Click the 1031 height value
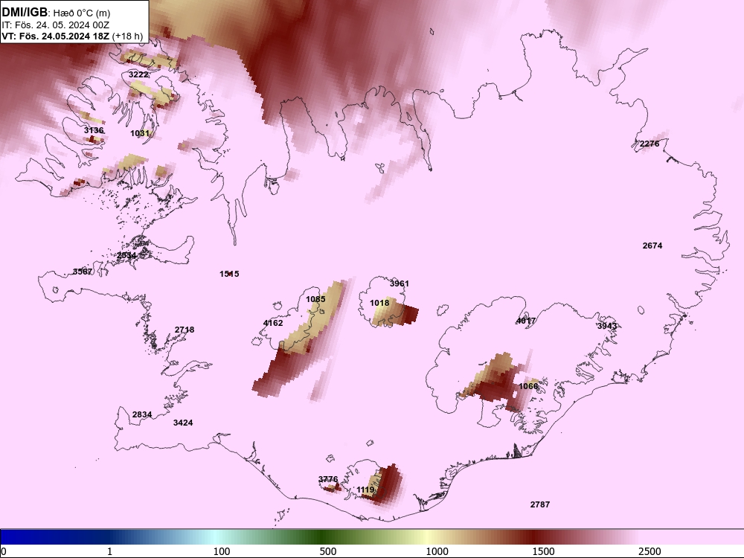Image resolution: width=744 pixels, height=558 pixels. 140,133
